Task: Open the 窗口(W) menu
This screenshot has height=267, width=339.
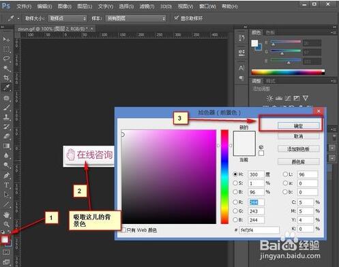Action: click(x=207, y=6)
